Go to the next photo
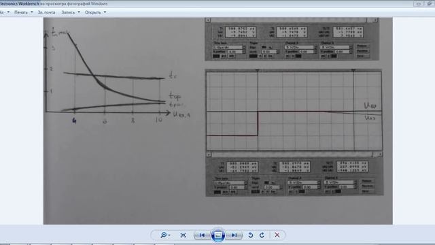Screen dimensions: 435x245 234,235
